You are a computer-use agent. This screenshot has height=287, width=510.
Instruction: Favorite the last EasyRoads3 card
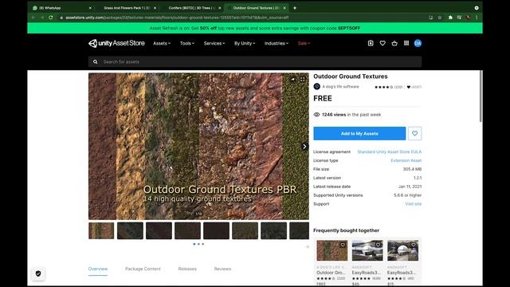[414, 245]
